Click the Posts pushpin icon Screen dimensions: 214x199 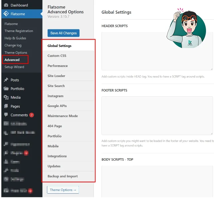[6, 80]
